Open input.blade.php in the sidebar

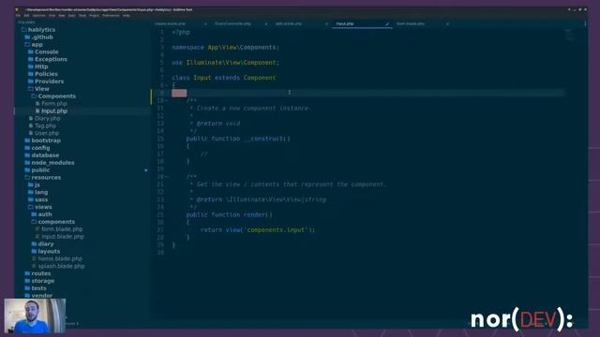click(x=63, y=237)
